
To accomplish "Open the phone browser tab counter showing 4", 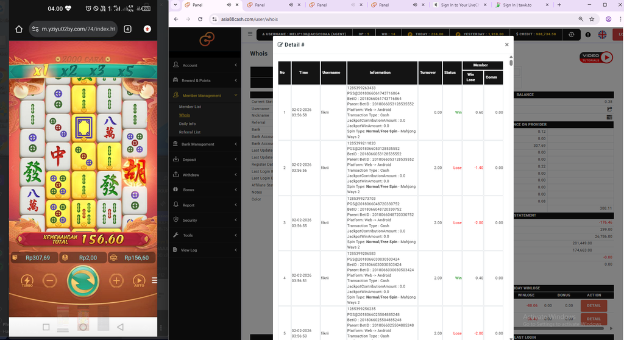I will pos(127,29).
